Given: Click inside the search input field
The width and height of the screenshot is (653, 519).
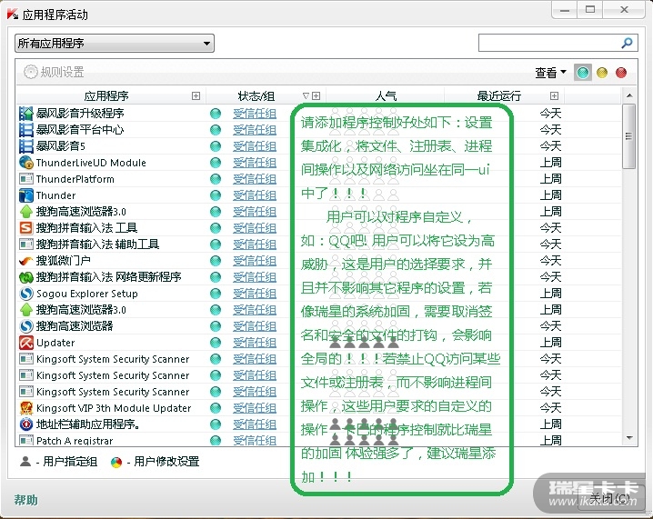Looking at the screenshot, I should click(549, 43).
